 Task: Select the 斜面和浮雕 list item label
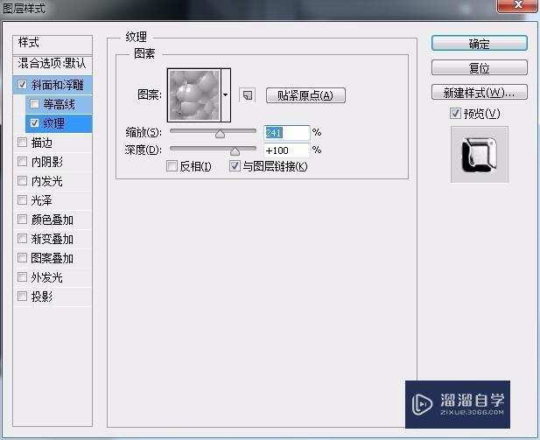coord(57,85)
